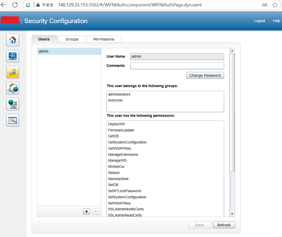Viewport: 282px width, 237px height.
Task: Open the globe and monitor sidebar icon
Action: point(13,104)
